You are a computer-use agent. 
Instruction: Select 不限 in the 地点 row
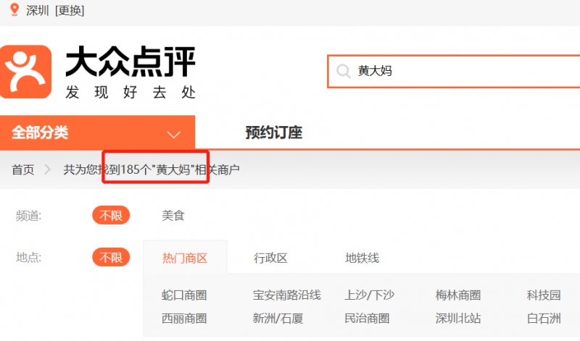click(111, 257)
